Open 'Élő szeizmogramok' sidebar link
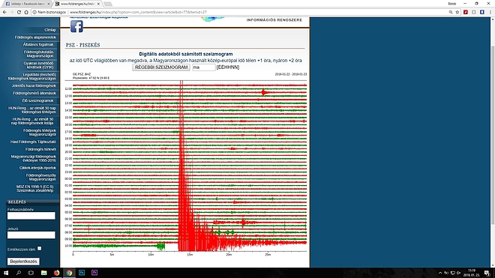The width and height of the screenshot is (495, 278). pyautogui.click(x=38, y=100)
